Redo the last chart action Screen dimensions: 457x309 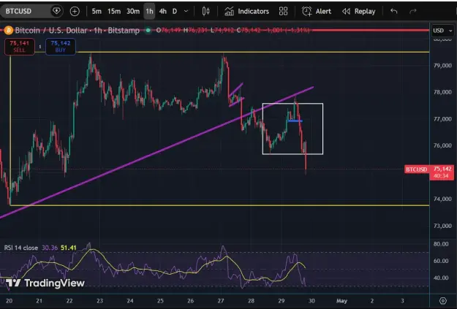[412, 12]
